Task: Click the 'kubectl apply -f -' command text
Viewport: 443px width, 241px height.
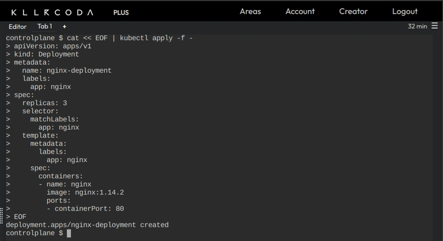Action: pyautogui.click(x=156, y=38)
